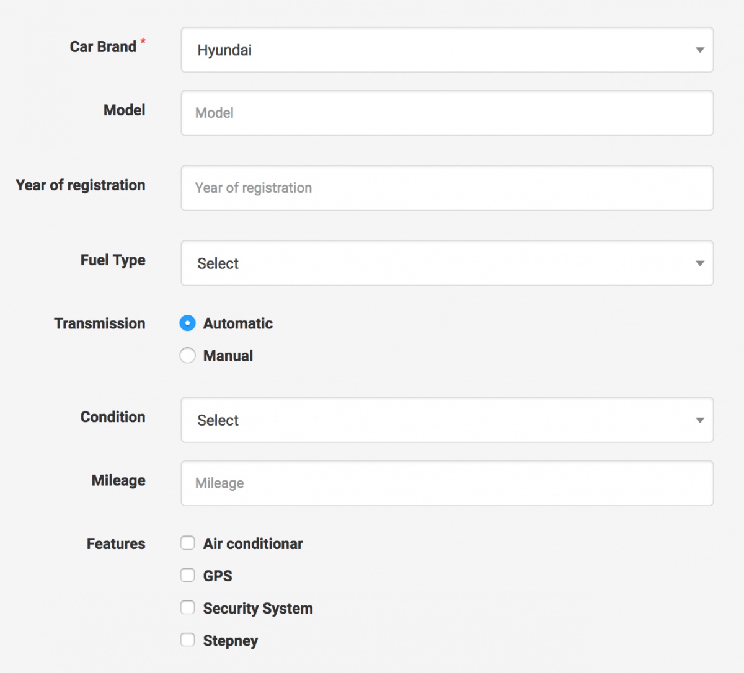Toggle the Stepney checkbox
The height and width of the screenshot is (673, 744).
pyautogui.click(x=187, y=640)
